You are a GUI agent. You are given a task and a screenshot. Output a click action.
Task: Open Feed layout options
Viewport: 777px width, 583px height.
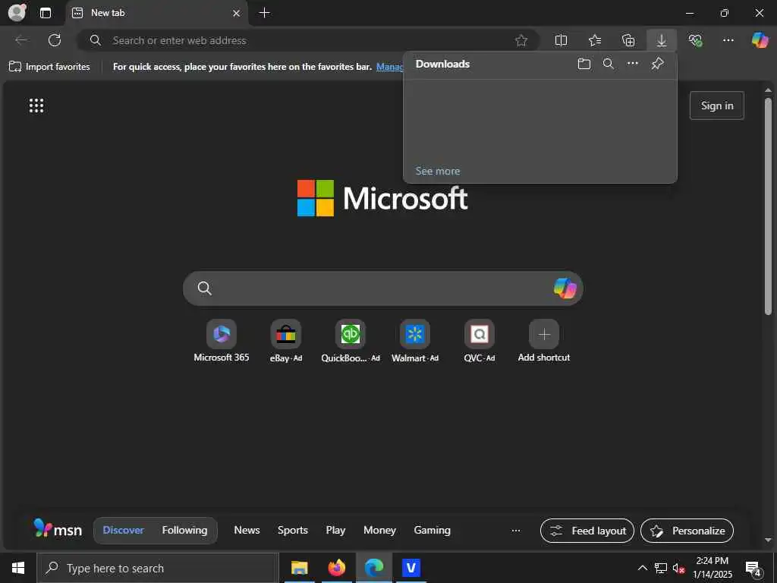(587, 531)
